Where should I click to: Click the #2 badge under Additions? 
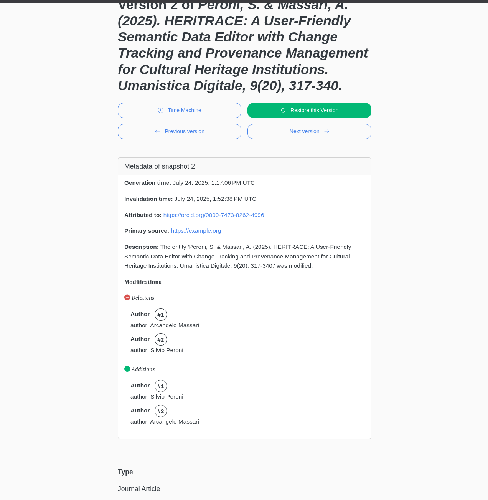pos(161,411)
